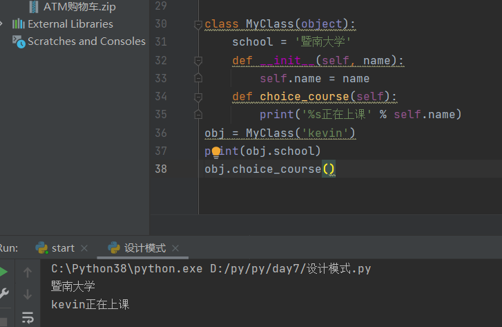Switch to the 设计模式 run tab
The height and width of the screenshot is (327, 502).
coord(145,248)
